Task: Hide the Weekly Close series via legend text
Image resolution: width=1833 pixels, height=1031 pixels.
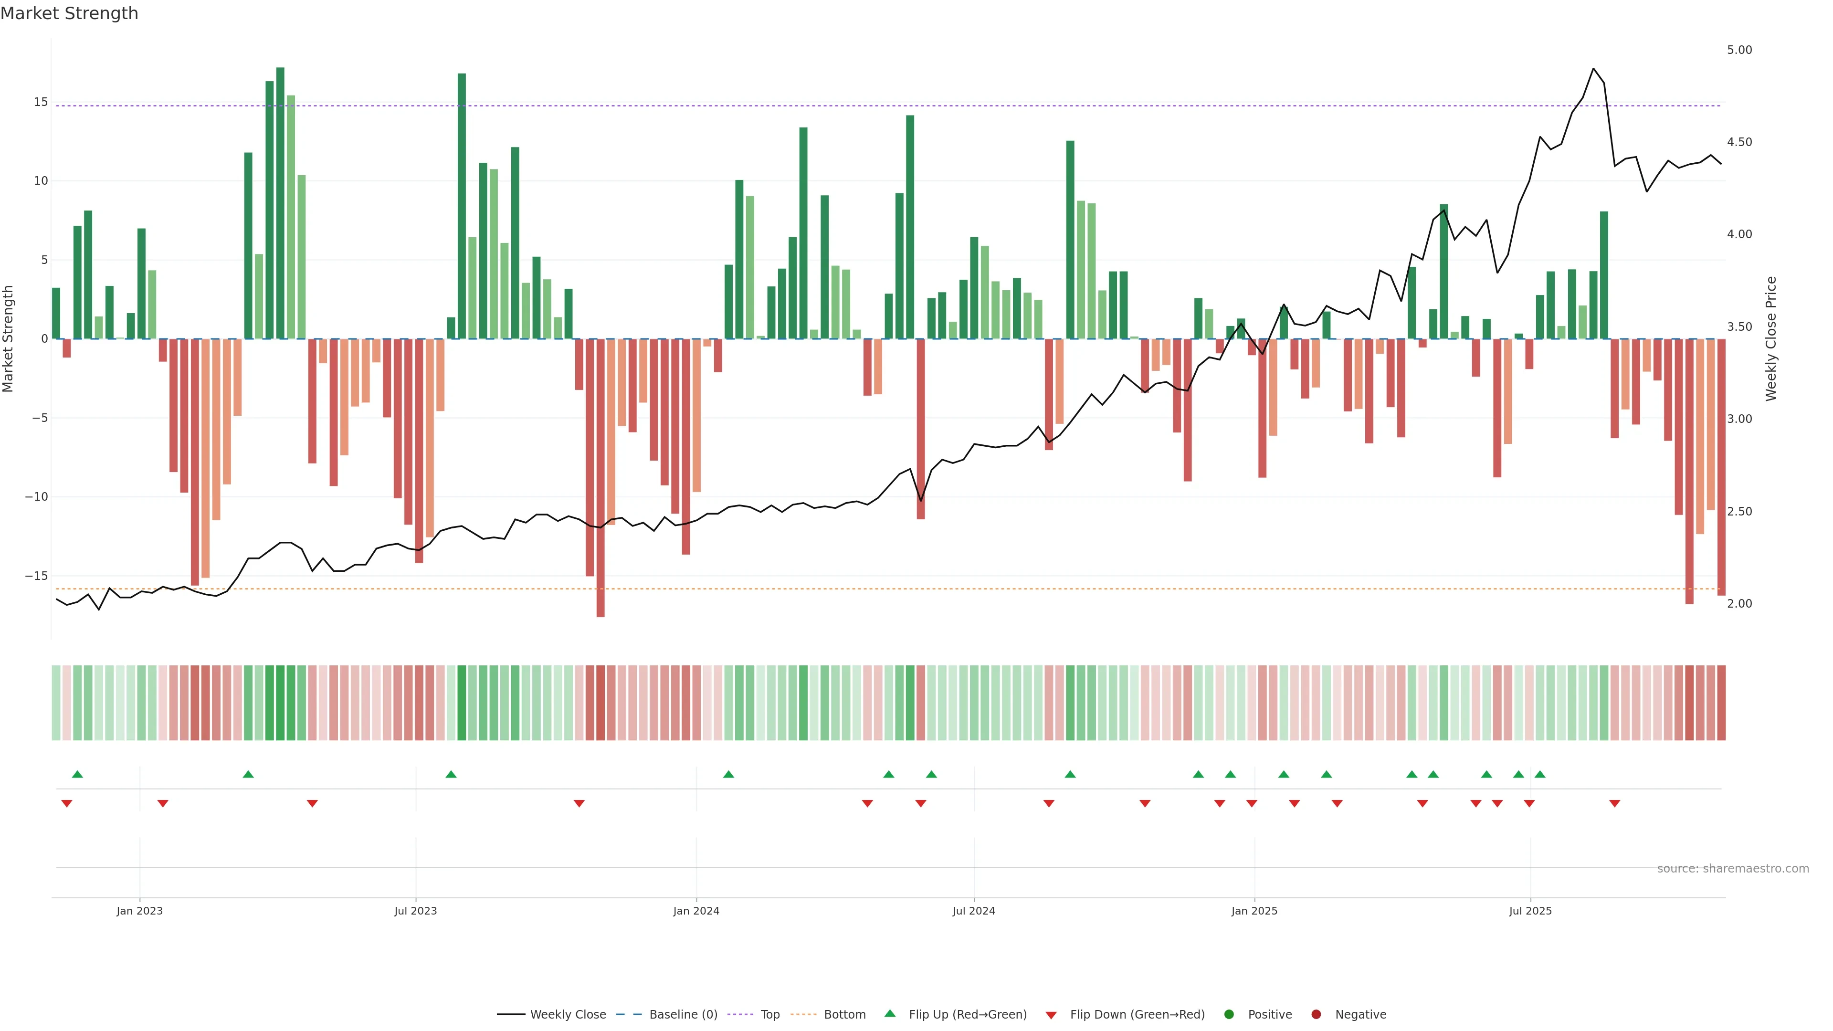Action: 568,1015
